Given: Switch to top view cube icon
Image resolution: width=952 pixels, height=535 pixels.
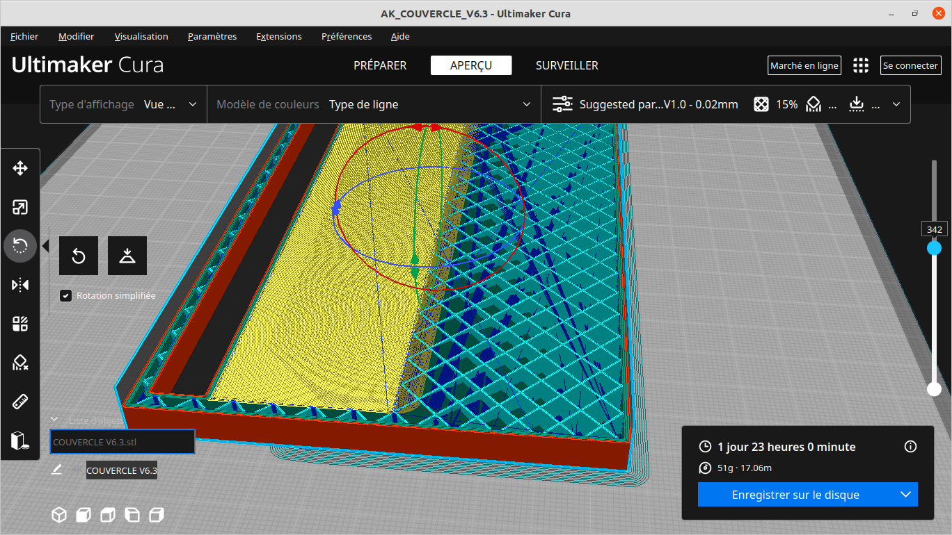Looking at the screenshot, I should click(108, 515).
